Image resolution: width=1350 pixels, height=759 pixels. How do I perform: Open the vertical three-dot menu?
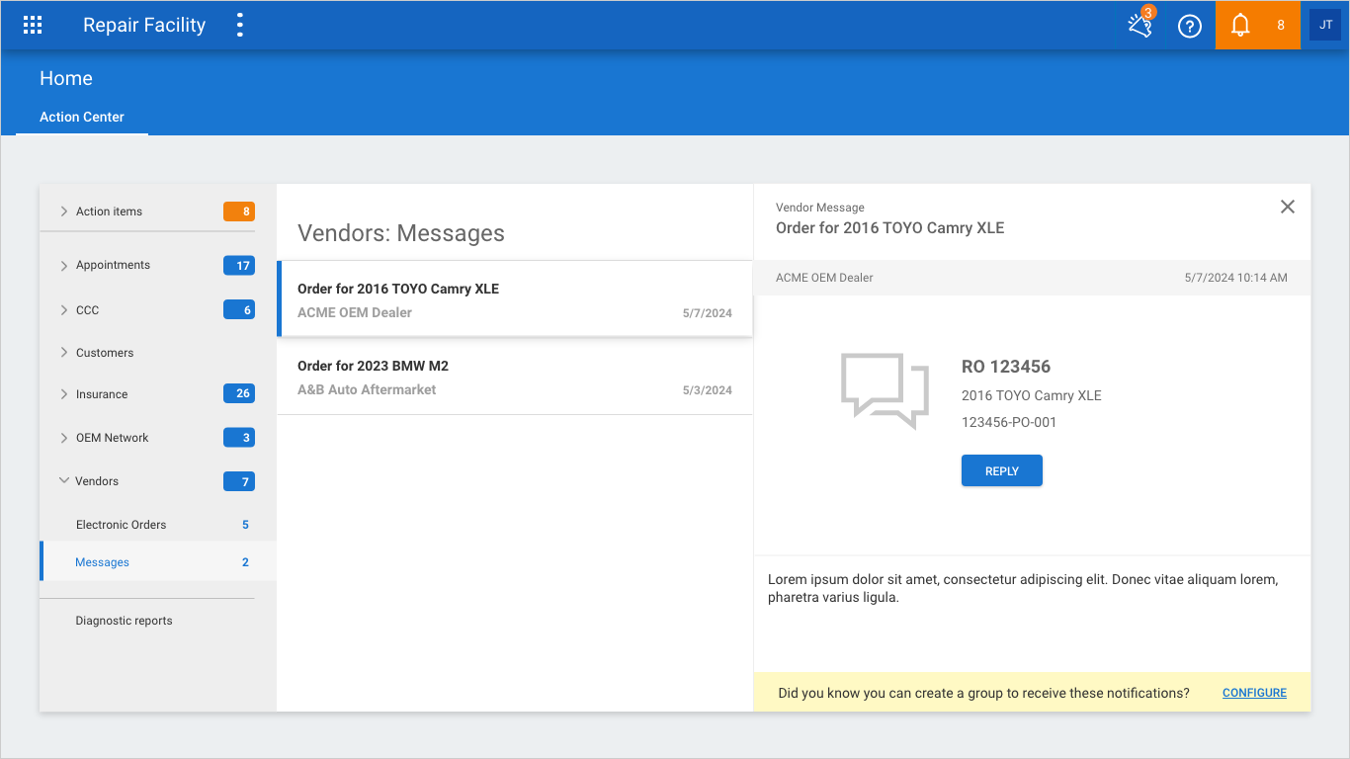(x=239, y=26)
